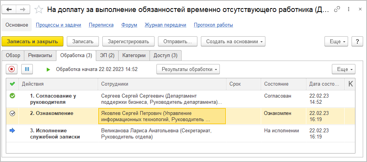This screenshot has height=162, width=367.
Task: Click the forward navigation arrow
Action: [23, 9]
